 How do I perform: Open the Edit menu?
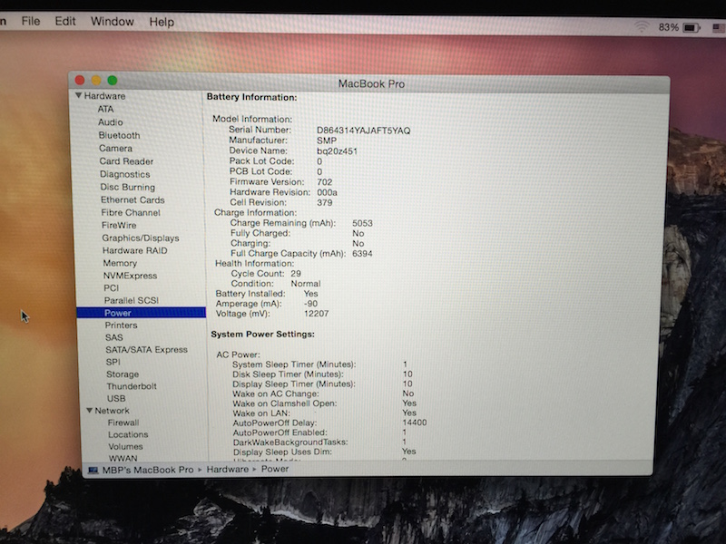(x=65, y=21)
